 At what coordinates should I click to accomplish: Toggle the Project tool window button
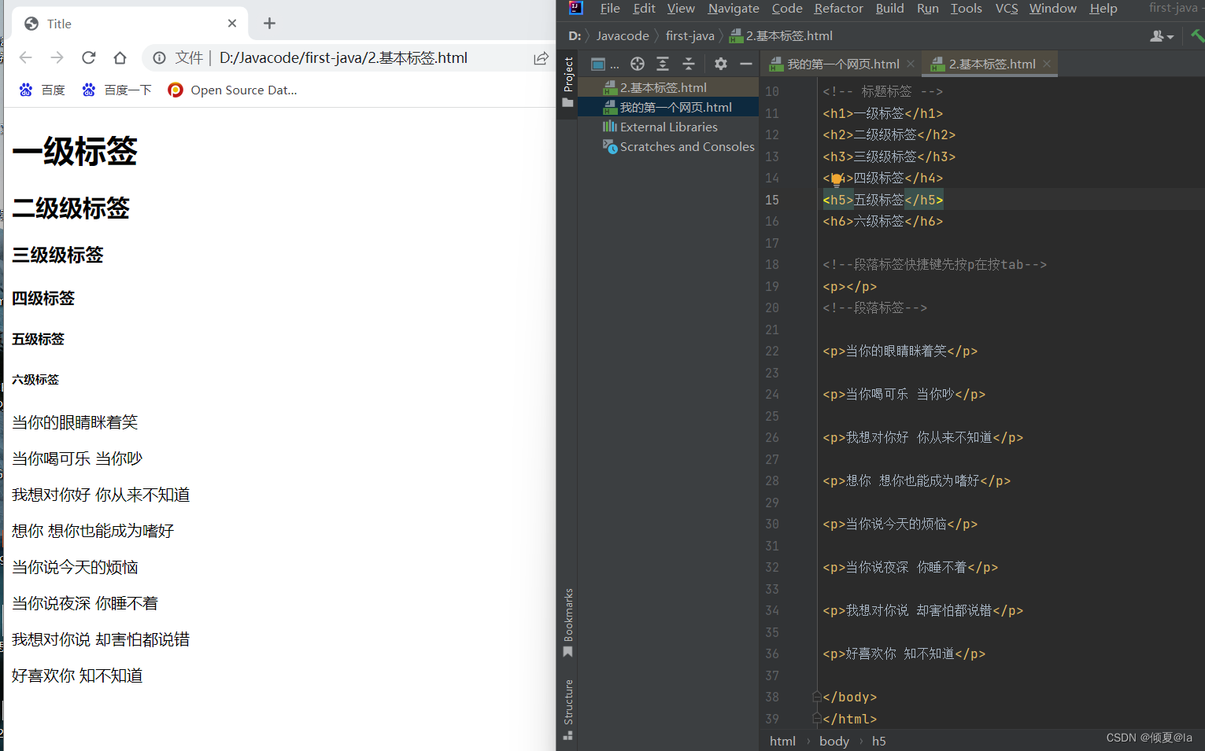coord(567,83)
